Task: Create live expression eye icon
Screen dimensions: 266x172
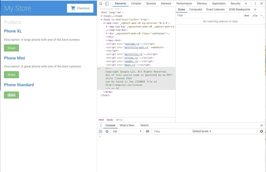Action: pyautogui.click(x=148, y=131)
